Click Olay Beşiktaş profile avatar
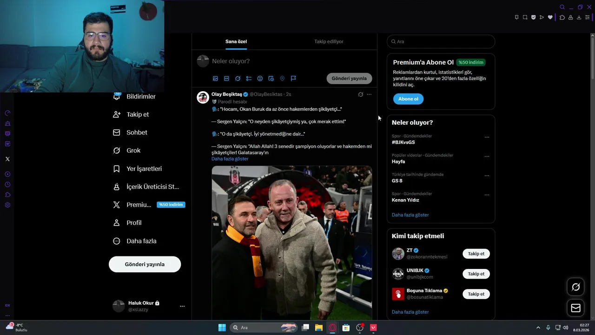595x335 pixels. (x=203, y=97)
